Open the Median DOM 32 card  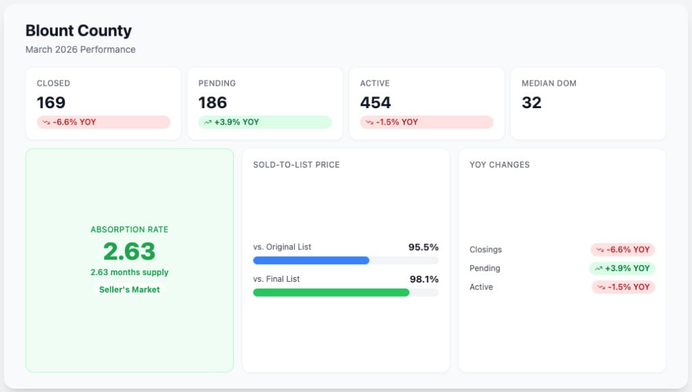click(x=589, y=103)
